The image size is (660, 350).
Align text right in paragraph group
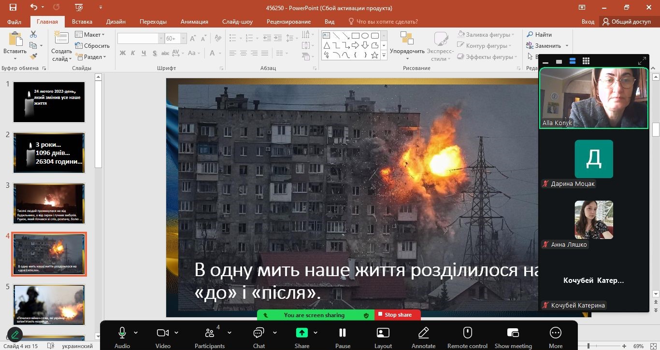pos(254,53)
